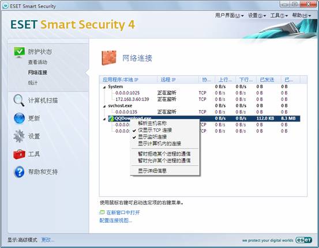Select '统计' in the sidebar submenu
The height and width of the screenshot is (248, 319).
click(x=33, y=83)
